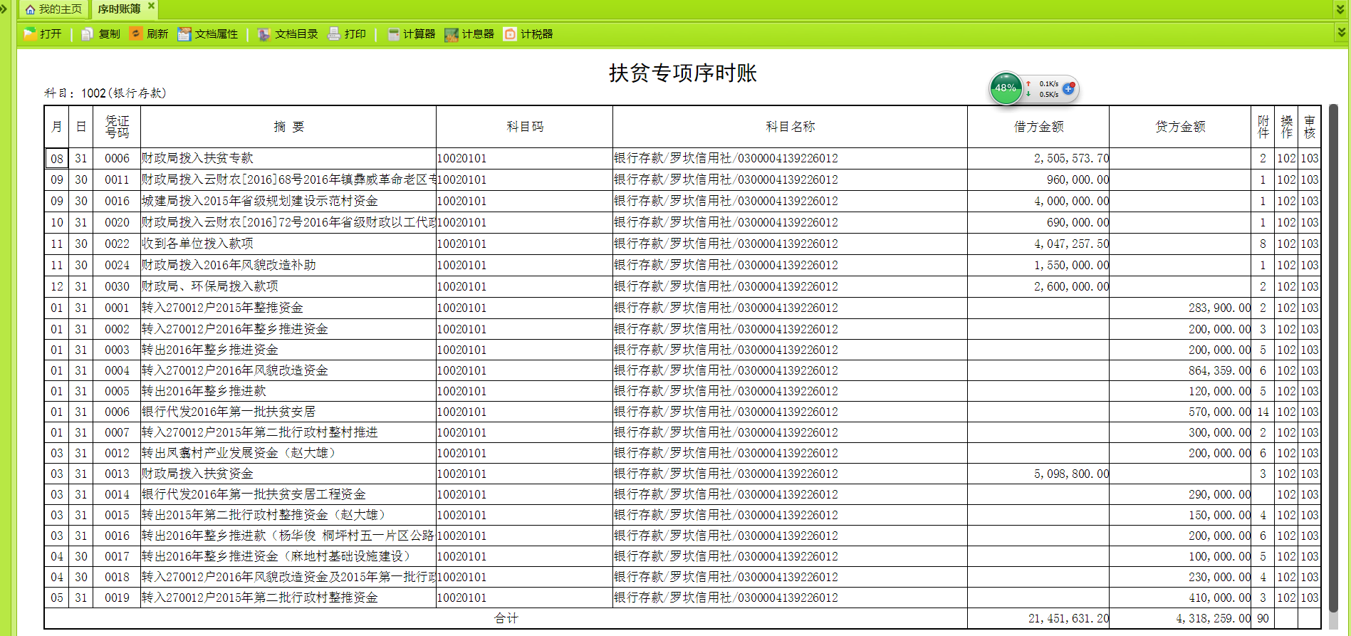The image size is (1351, 636).
Task: Click the 打开 folder icon
Action: click(30, 33)
